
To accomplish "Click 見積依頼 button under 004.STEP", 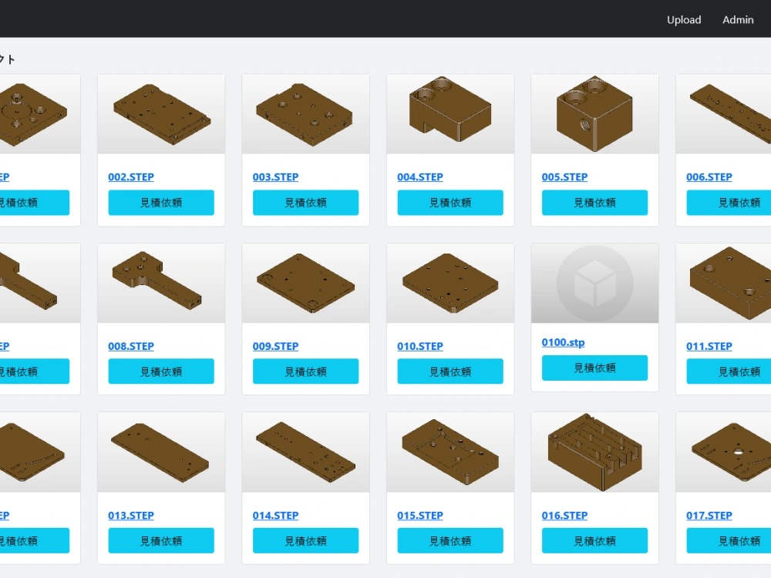I will click(450, 203).
